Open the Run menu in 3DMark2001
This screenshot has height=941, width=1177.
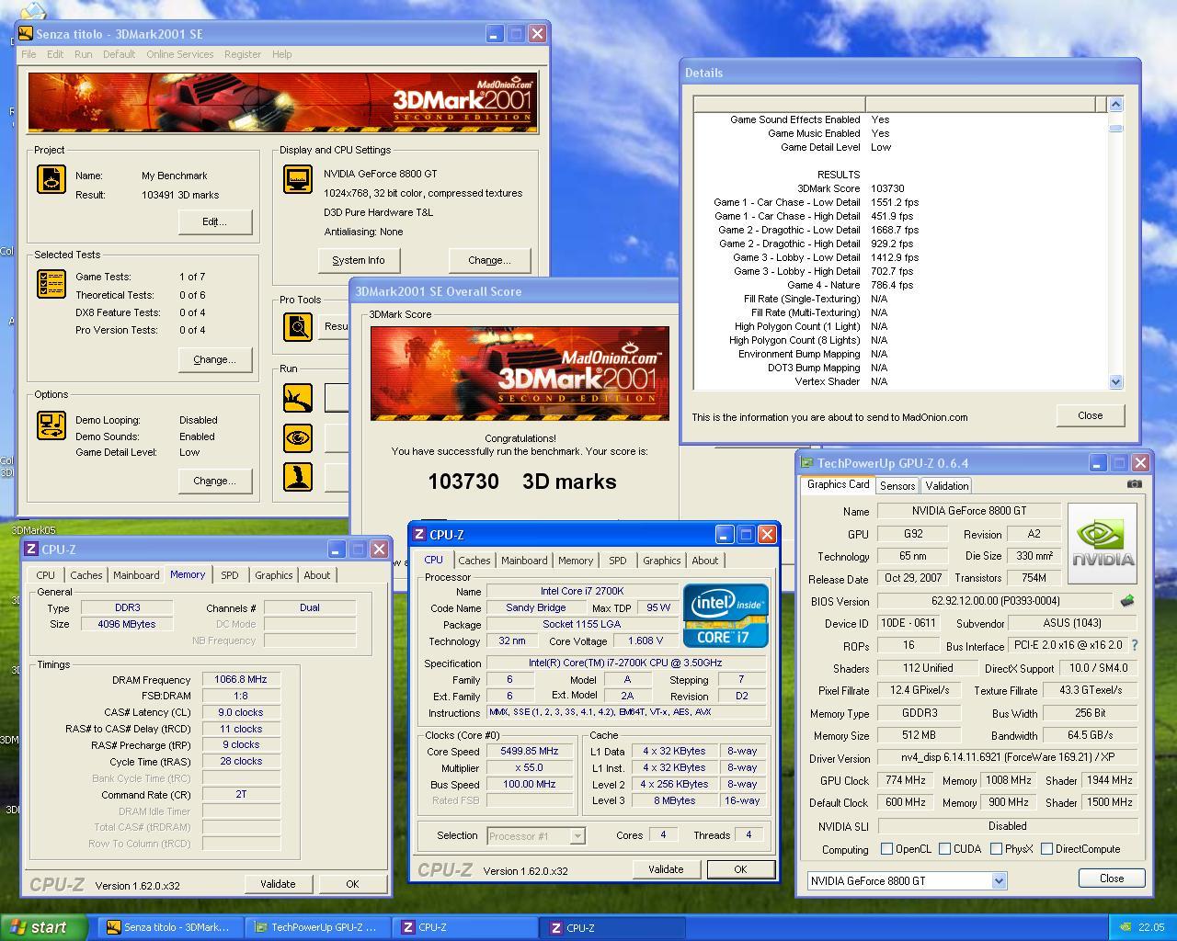pos(83,54)
